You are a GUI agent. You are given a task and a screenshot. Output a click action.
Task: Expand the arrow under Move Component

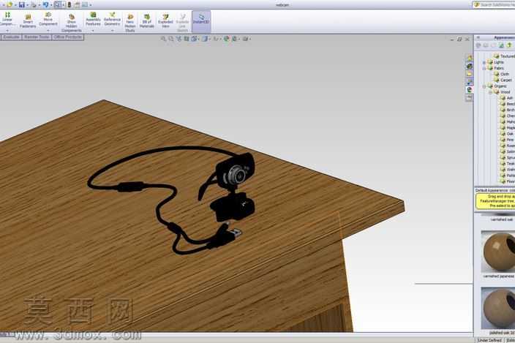pos(48,31)
